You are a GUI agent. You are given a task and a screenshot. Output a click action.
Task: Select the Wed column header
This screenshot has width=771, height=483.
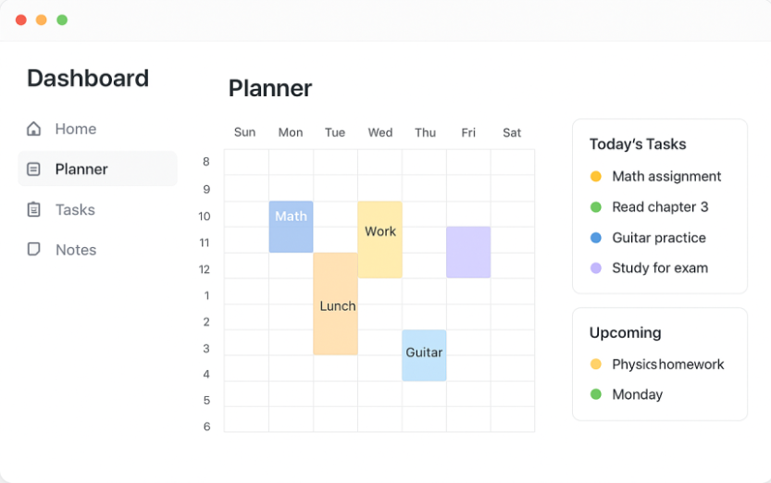coord(380,132)
